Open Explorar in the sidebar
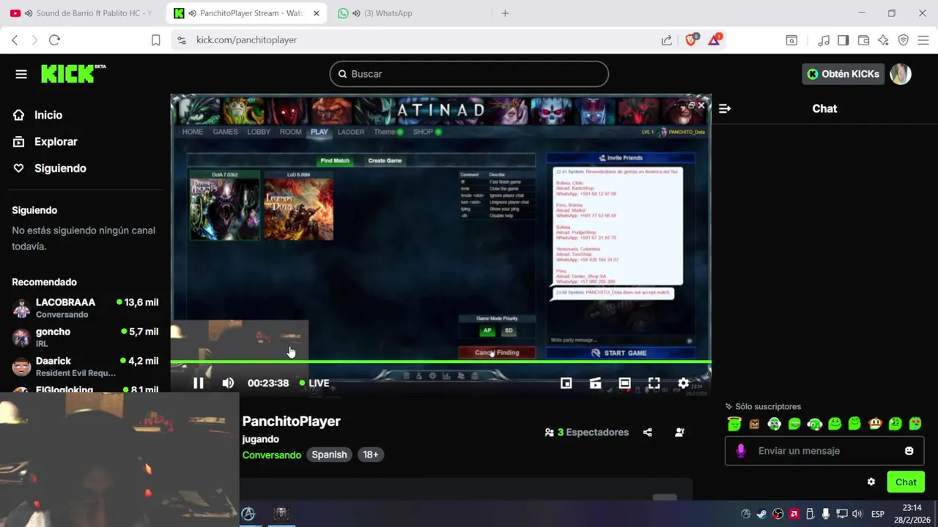The width and height of the screenshot is (938, 527). [45, 141]
